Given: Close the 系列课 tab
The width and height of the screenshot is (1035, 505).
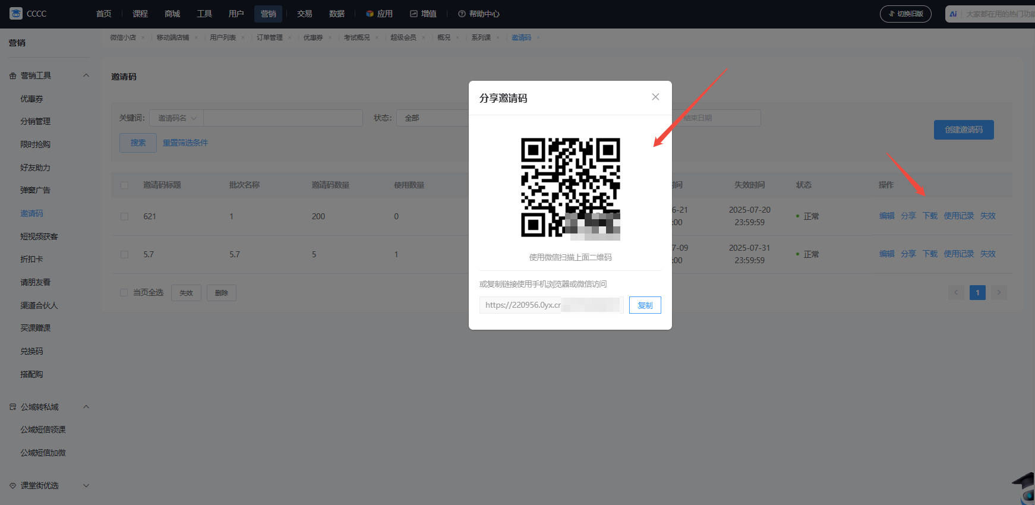Looking at the screenshot, I should tap(498, 37).
